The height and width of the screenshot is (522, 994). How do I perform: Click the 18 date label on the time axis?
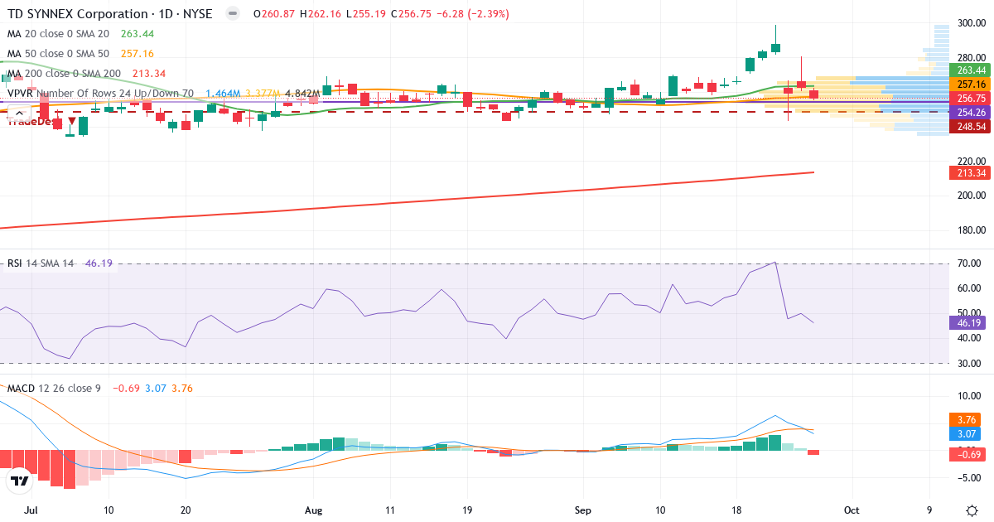pos(737,510)
